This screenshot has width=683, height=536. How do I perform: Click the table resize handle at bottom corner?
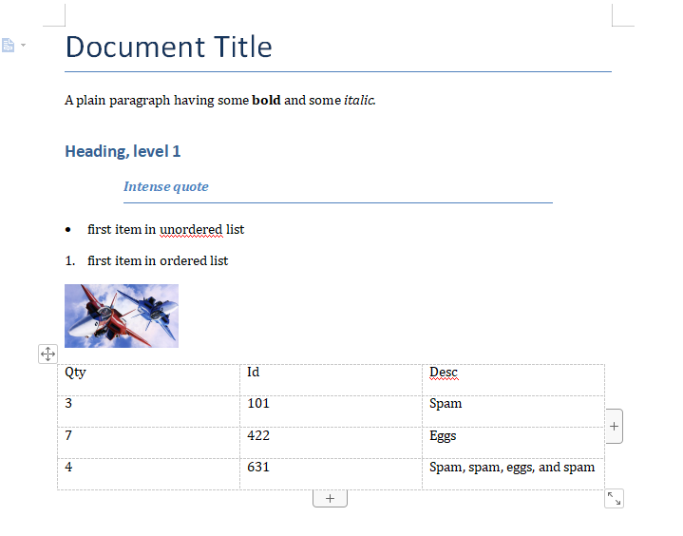pyautogui.click(x=614, y=498)
